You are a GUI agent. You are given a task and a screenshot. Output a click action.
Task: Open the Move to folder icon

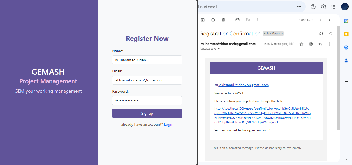[248, 20]
